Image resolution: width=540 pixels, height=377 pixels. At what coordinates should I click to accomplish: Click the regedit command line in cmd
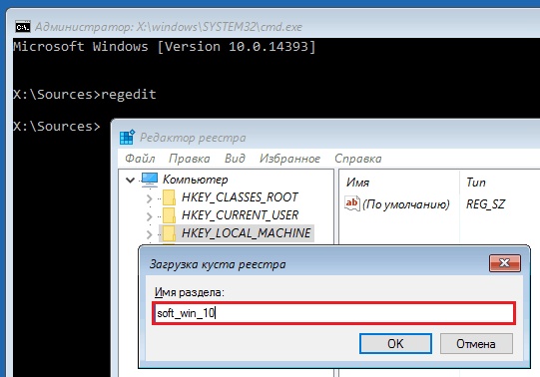coord(85,94)
